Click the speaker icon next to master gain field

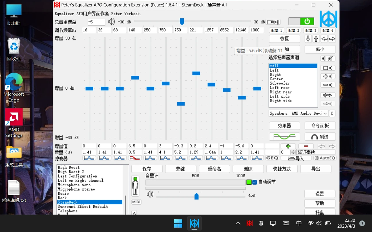tap(111, 22)
